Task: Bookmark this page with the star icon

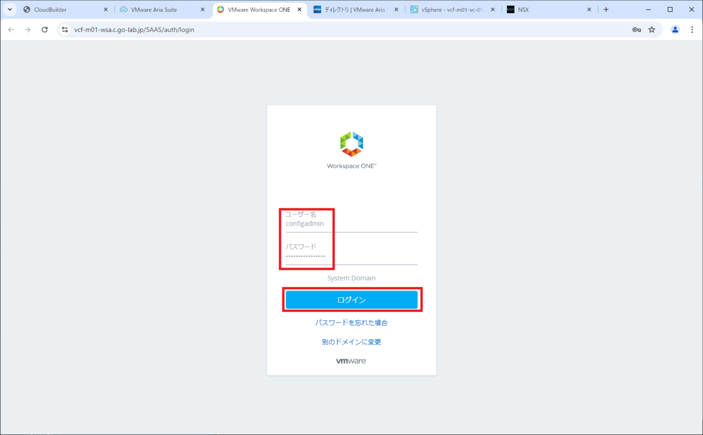Action: tap(651, 29)
